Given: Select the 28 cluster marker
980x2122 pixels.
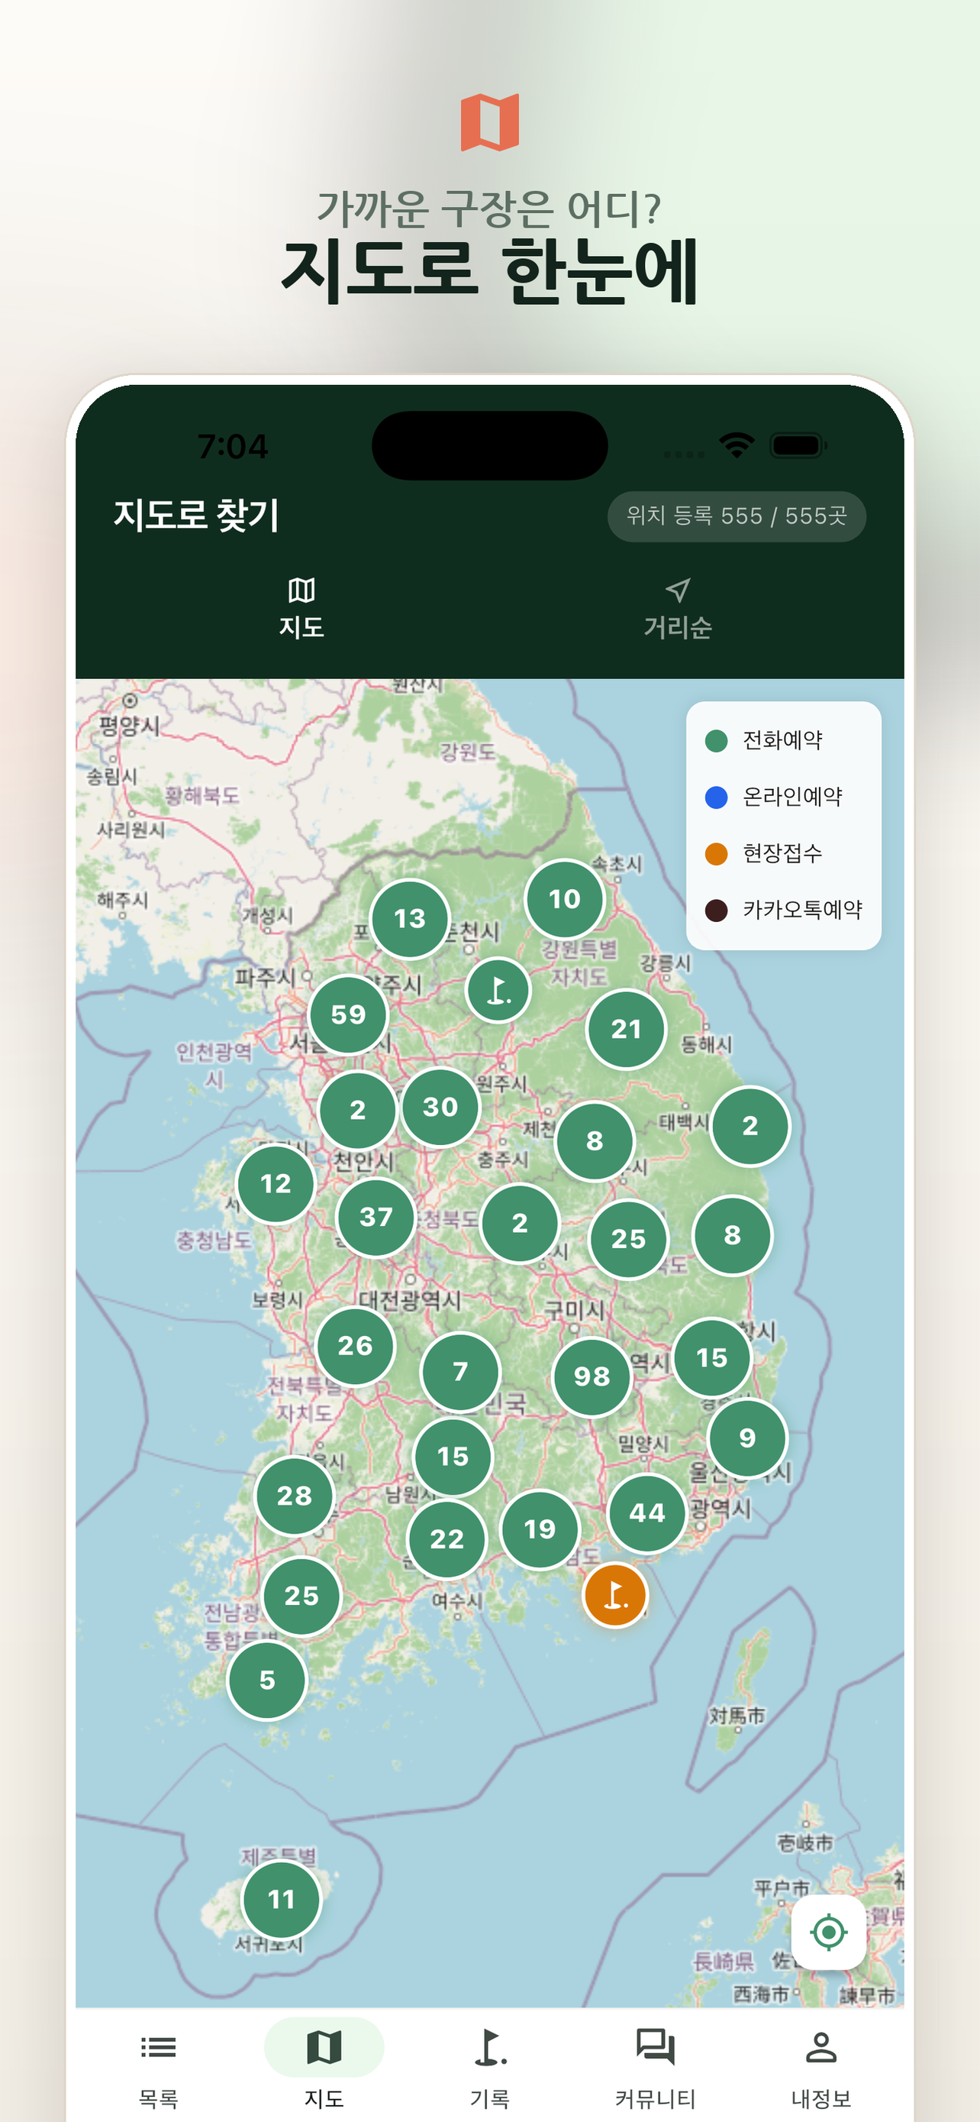Looking at the screenshot, I should click(x=295, y=1495).
